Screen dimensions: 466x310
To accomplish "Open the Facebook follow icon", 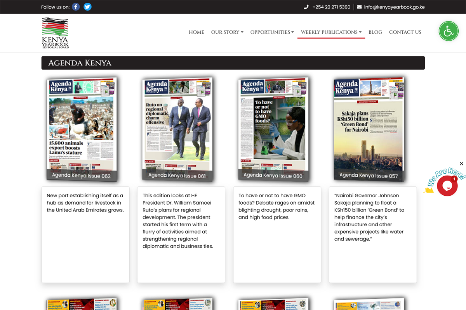I will [x=75, y=7].
